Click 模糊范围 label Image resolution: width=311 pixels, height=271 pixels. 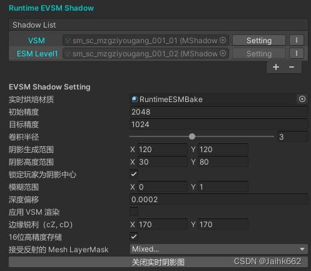coord(24,187)
